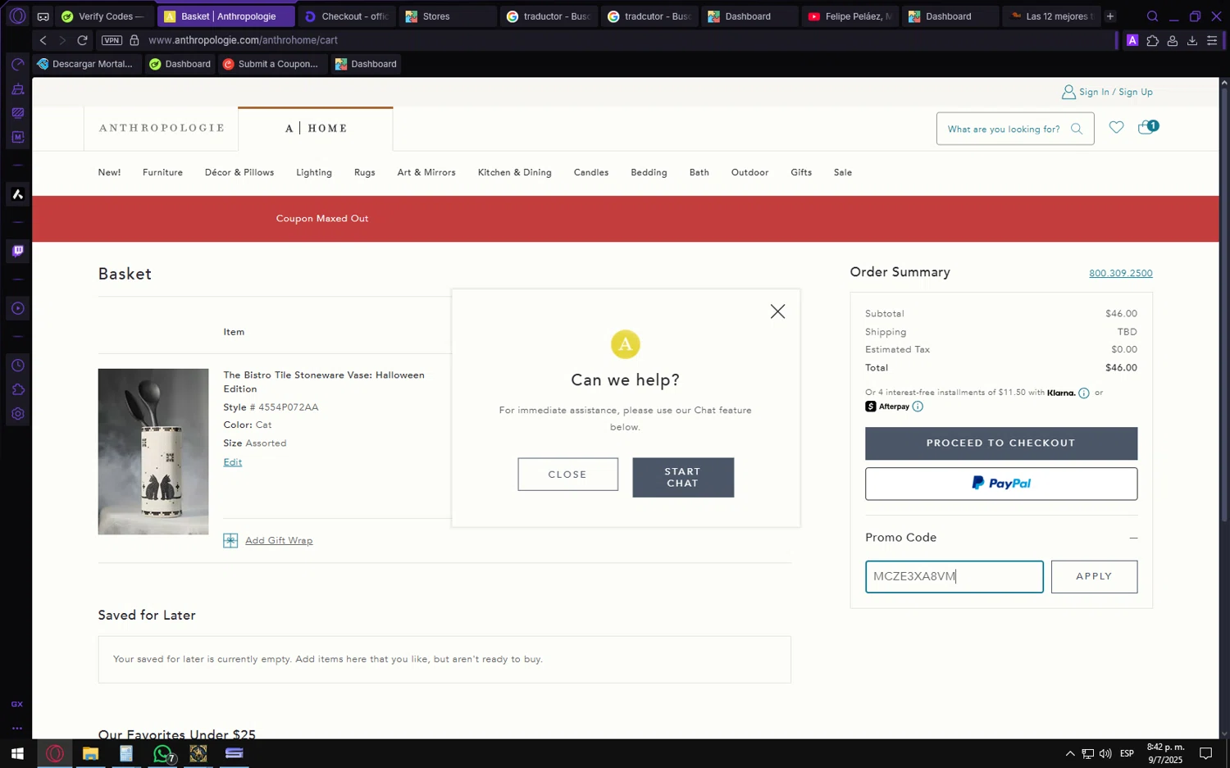Viewport: 1230px width, 768px height.
Task: Open the Candles menu
Action: 591,173
